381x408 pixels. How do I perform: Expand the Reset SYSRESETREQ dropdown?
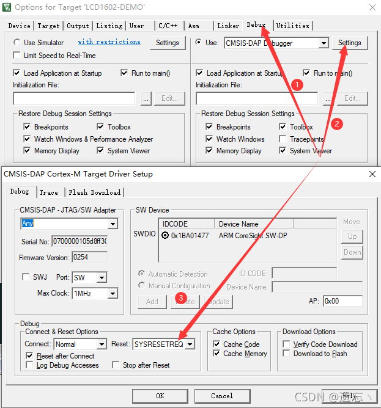coord(190,344)
